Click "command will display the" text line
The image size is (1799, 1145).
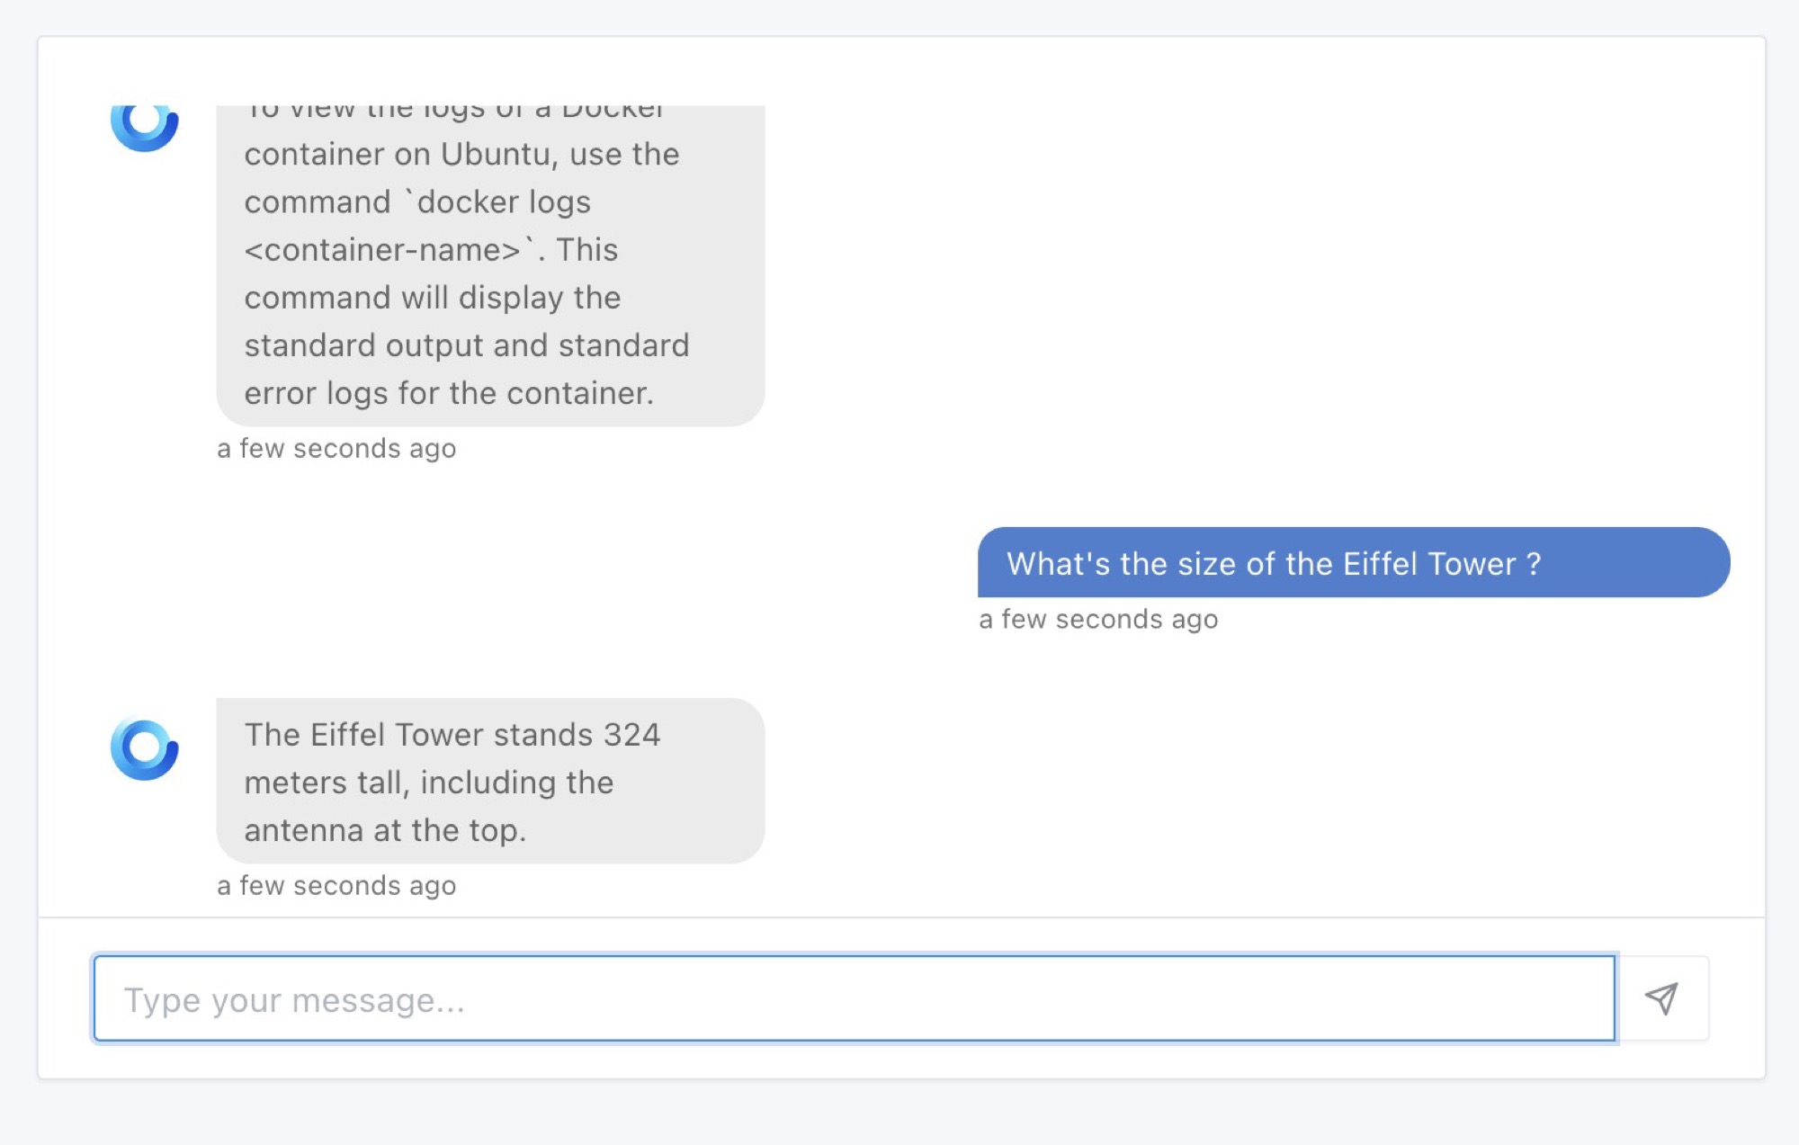coord(432,298)
